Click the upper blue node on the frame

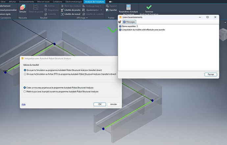[x=54, y=44]
